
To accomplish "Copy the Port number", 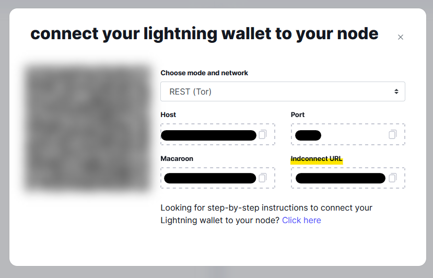I will click(x=392, y=135).
